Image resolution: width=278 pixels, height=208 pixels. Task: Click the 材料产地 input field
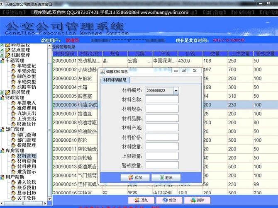[162, 128]
